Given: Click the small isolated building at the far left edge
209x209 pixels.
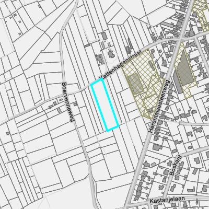Looking at the screenshot, I should click(8, 133).
